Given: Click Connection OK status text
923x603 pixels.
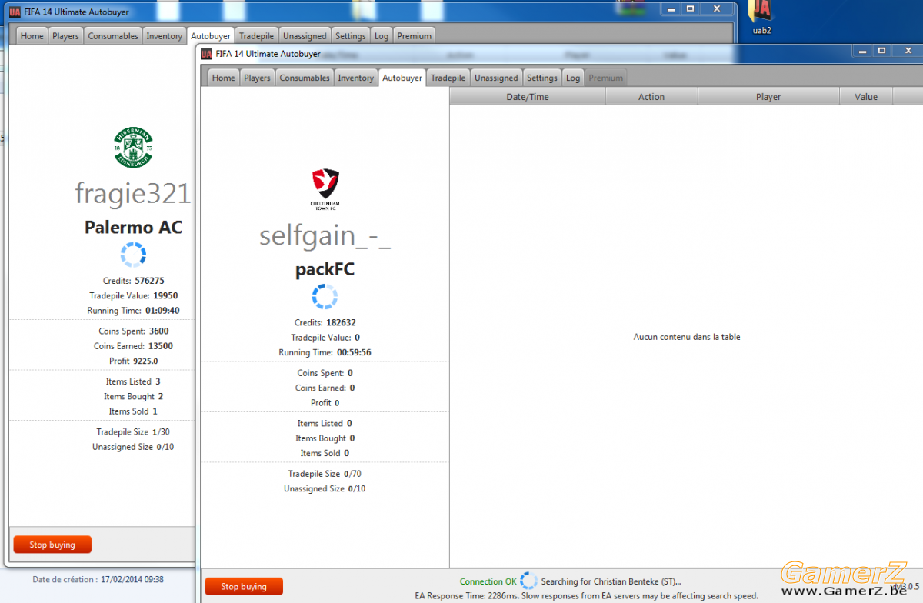Looking at the screenshot, I should (488, 581).
